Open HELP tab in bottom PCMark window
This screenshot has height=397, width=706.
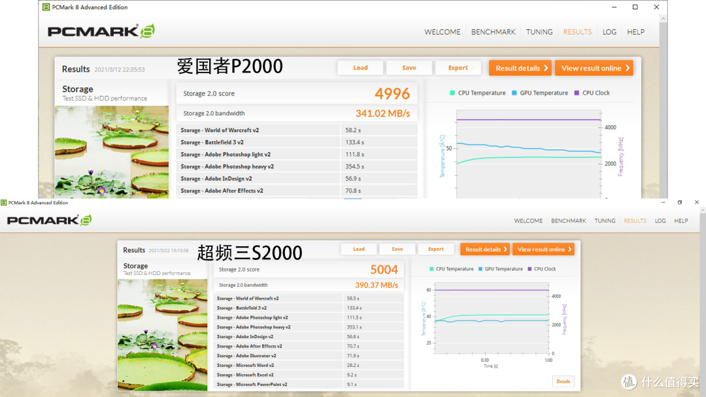(x=681, y=221)
